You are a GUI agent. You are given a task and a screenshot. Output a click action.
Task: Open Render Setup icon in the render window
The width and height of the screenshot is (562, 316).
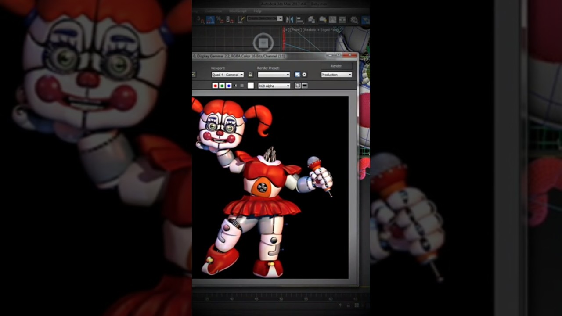298,75
